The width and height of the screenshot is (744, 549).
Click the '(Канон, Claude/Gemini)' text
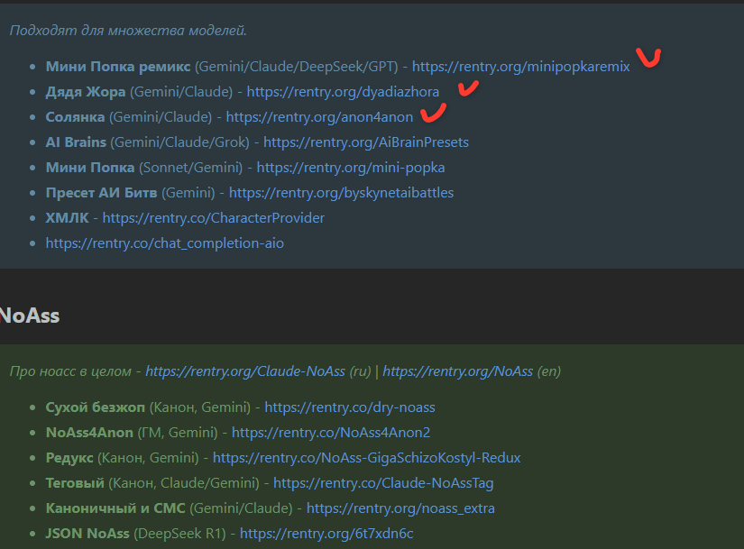(184, 482)
